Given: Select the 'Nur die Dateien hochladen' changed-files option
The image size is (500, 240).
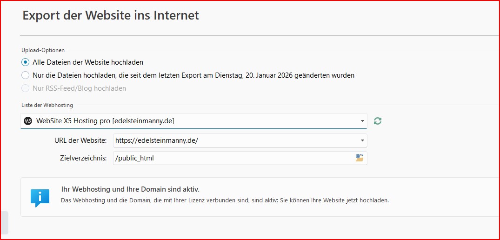Looking at the screenshot, I should coord(25,75).
